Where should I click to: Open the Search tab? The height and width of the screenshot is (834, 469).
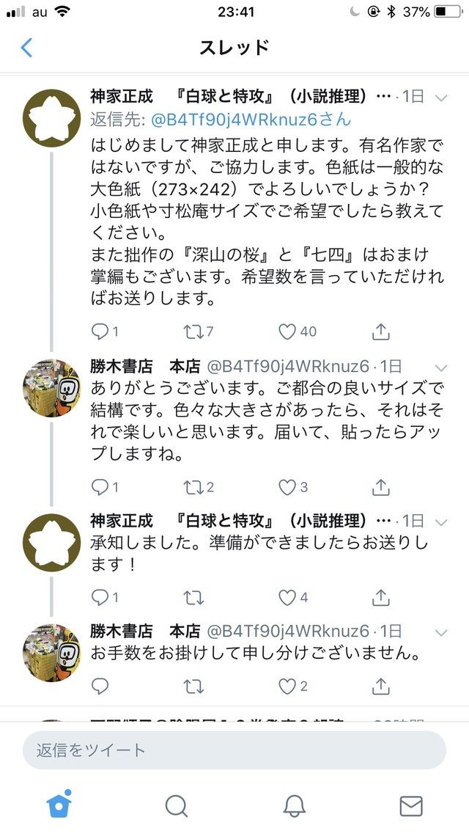(176, 806)
